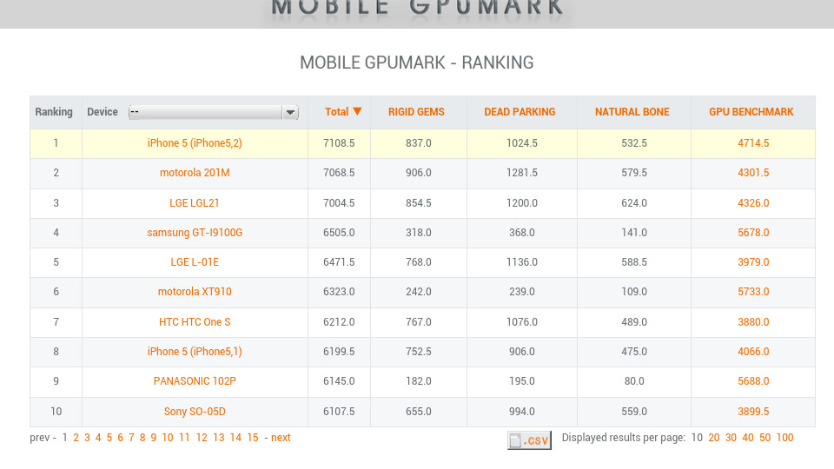Click GPU benchmark score 4066.0
This screenshot has height=469, width=834.
(x=753, y=352)
